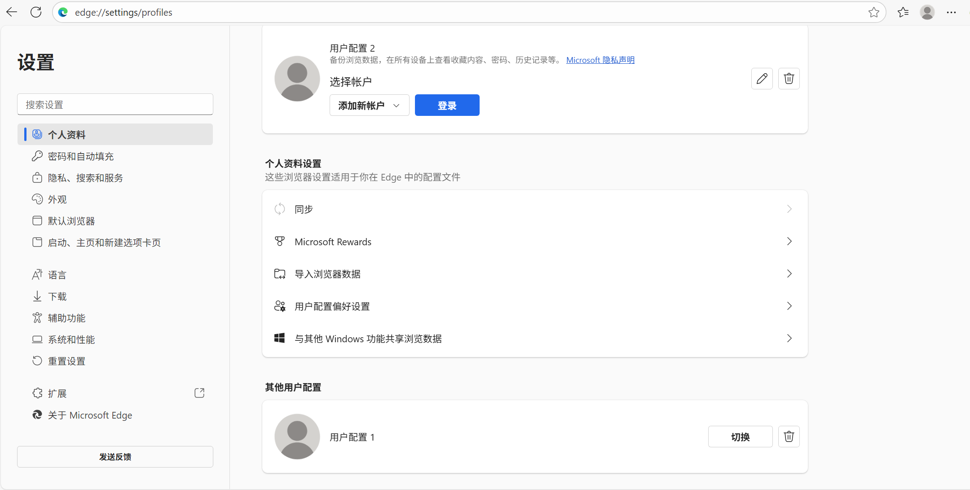The image size is (970, 490).
Task: Open the 添加新帐户 dropdown
Action: tap(369, 106)
